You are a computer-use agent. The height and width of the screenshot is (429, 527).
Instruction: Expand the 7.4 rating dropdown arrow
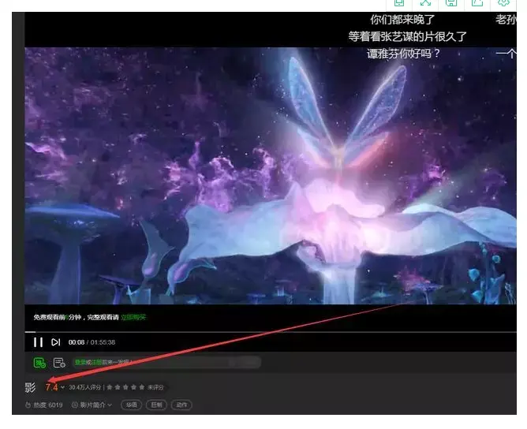coord(62,387)
